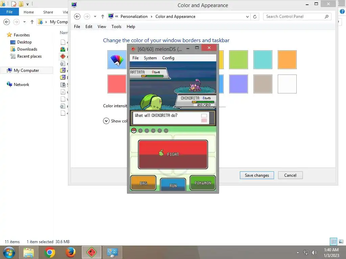This screenshot has height=259, width=346.
Task: Open recent locations dropdown in Control Panel
Action: pyautogui.click(x=95, y=17)
